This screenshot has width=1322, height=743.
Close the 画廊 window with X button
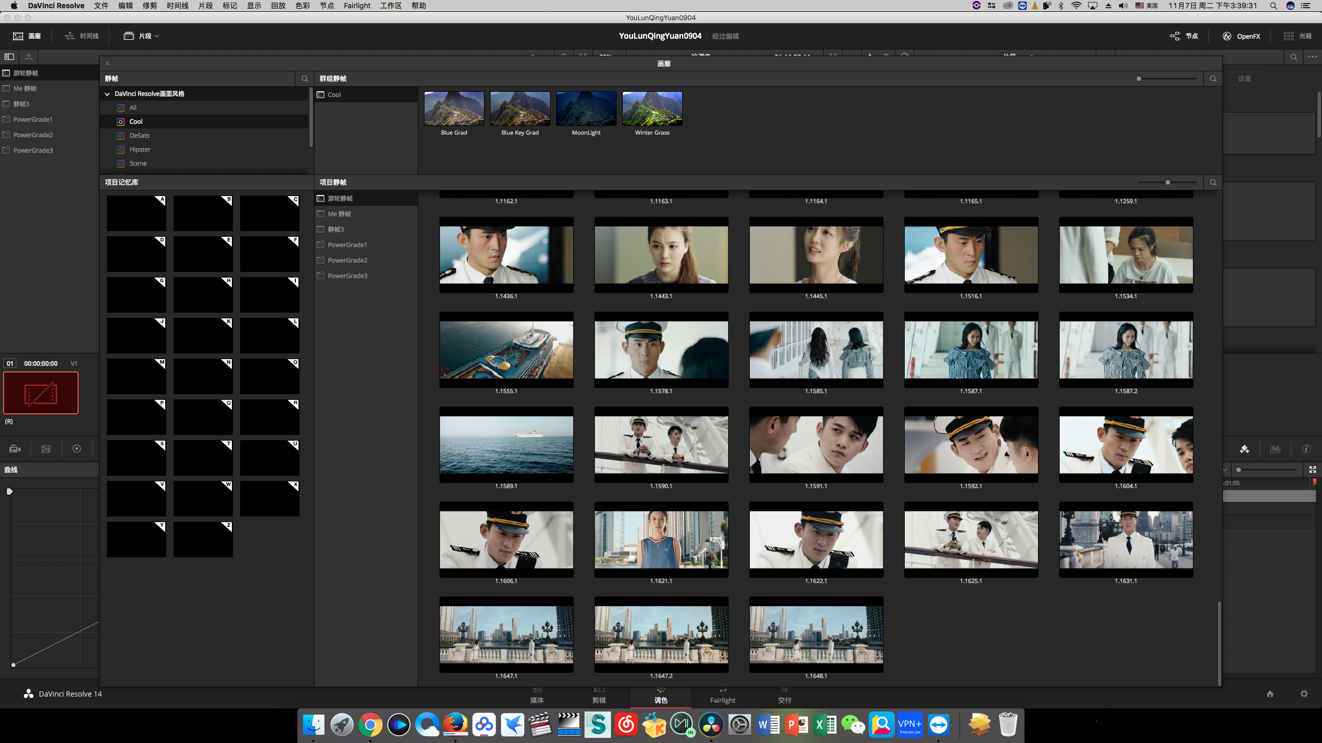coord(107,63)
